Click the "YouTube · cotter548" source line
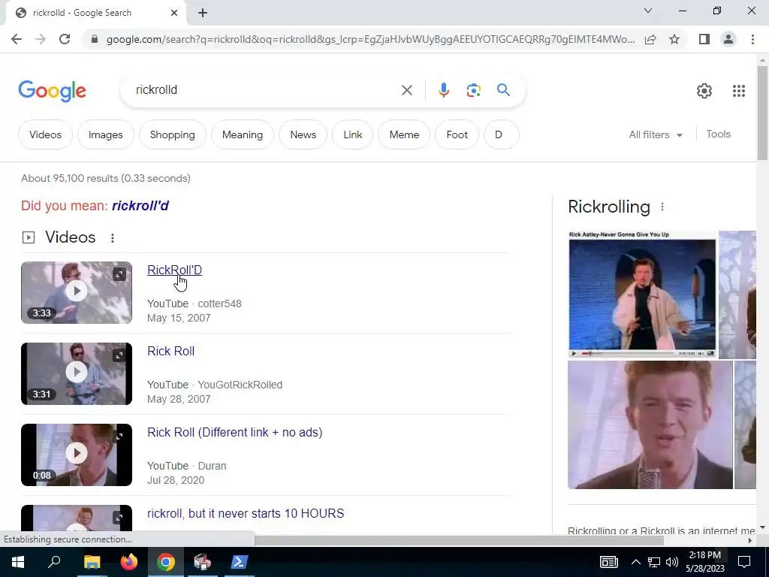 click(x=195, y=304)
